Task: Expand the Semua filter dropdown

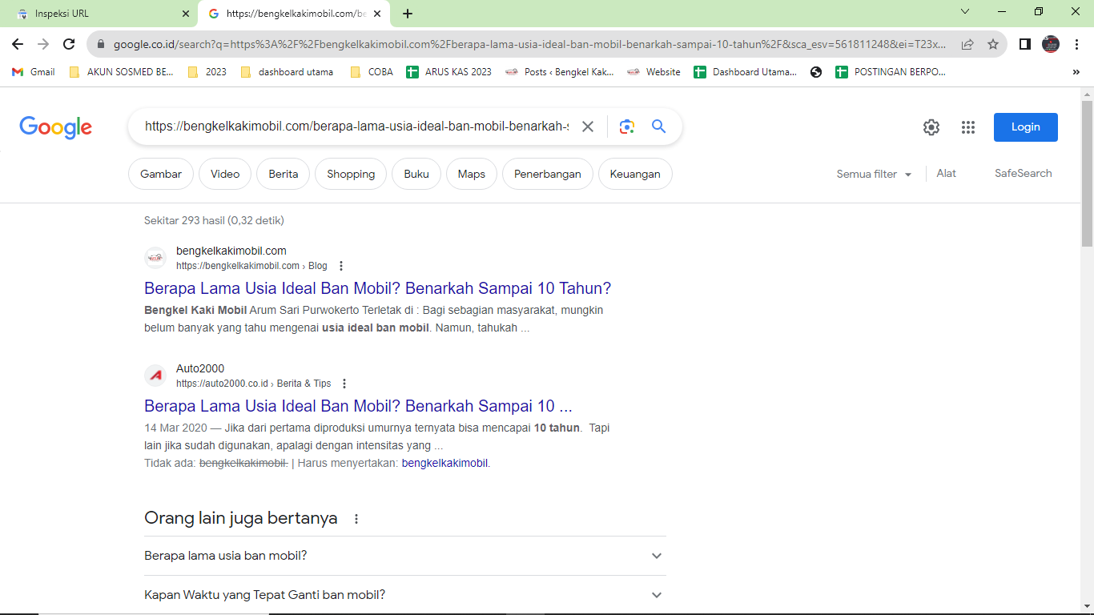Action: tap(875, 174)
